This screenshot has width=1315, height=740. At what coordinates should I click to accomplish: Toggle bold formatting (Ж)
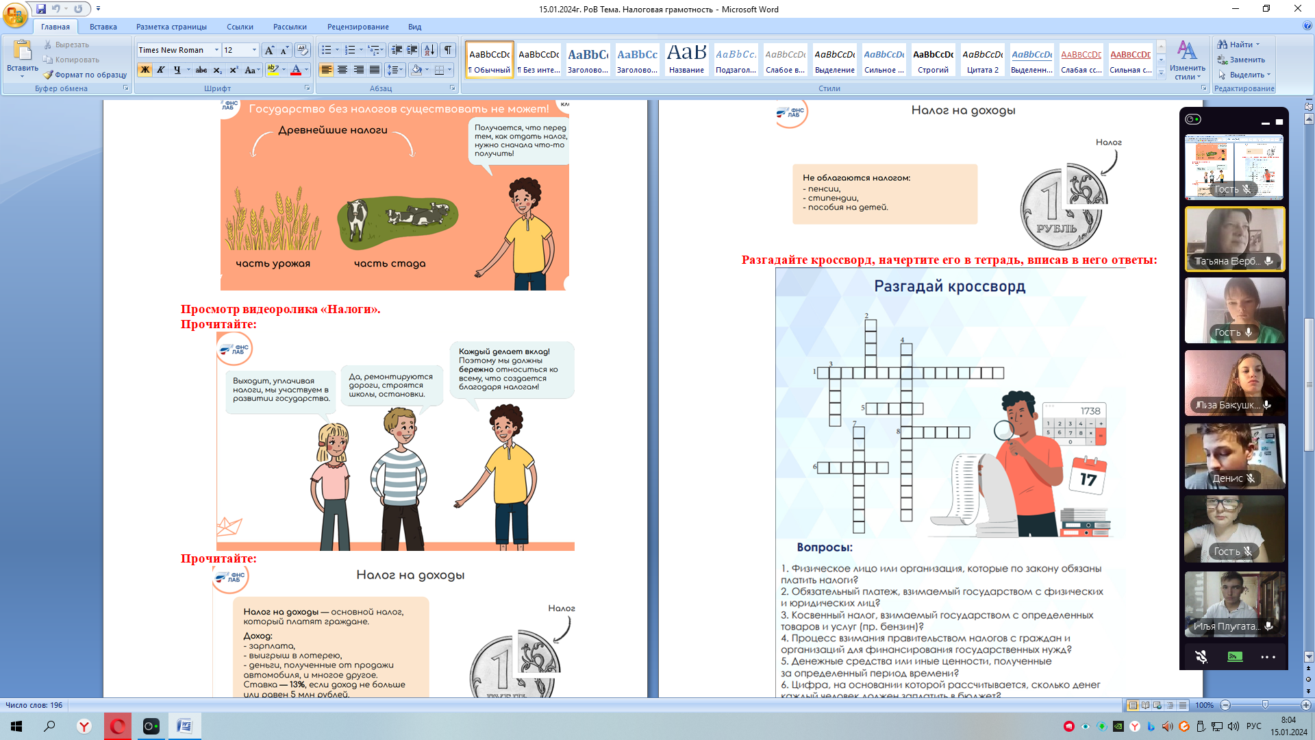coord(145,70)
